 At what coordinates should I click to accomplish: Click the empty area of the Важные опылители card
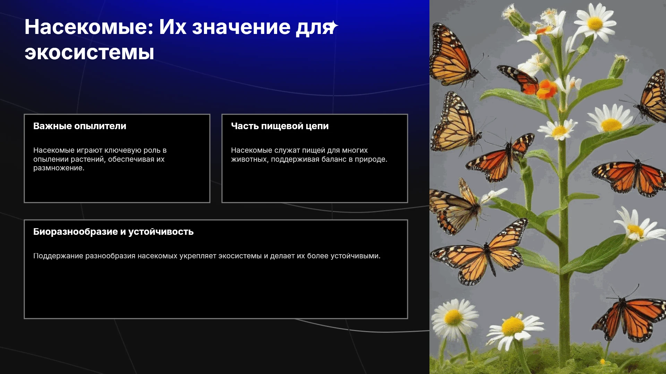click(x=117, y=187)
